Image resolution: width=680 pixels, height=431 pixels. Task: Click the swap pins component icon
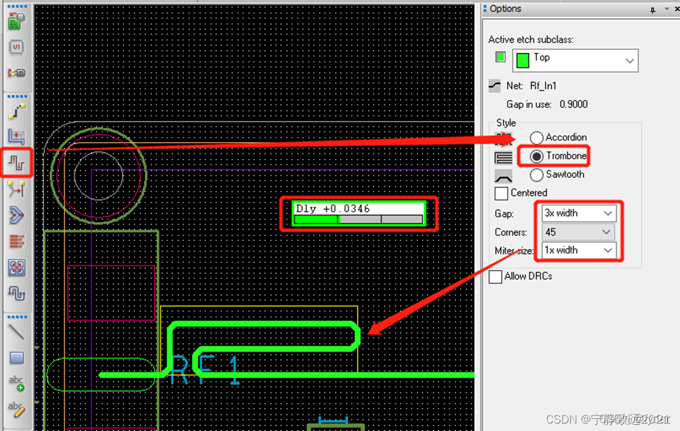[x=16, y=73]
